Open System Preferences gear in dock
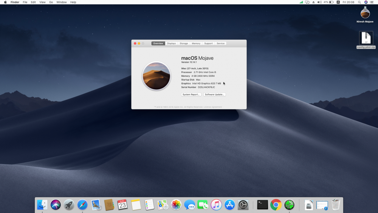The height and width of the screenshot is (213, 378). click(243, 205)
